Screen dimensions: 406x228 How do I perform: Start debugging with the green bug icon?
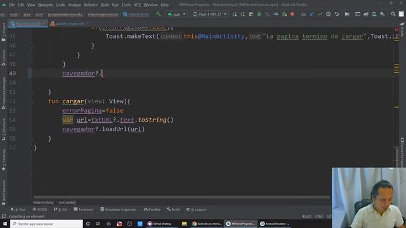(x=259, y=14)
